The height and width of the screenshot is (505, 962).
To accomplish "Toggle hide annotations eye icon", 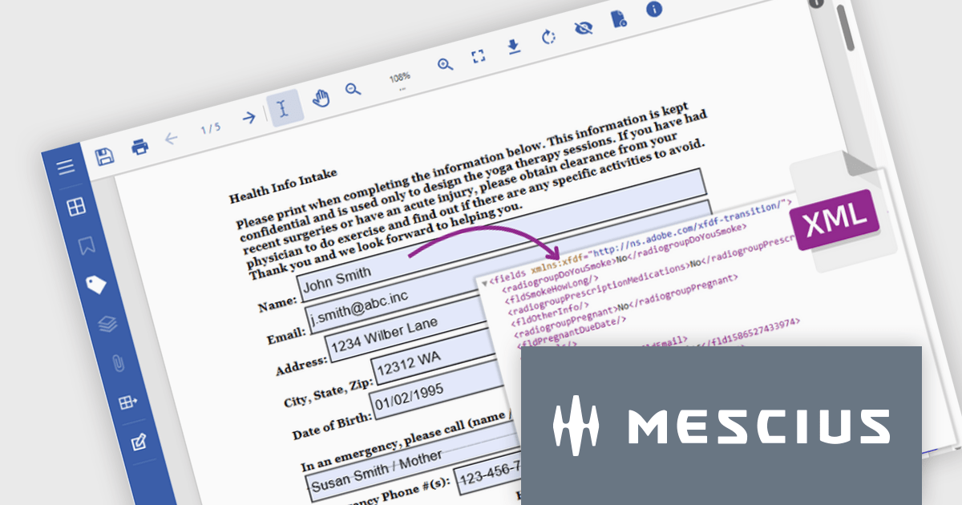I will pos(584,28).
